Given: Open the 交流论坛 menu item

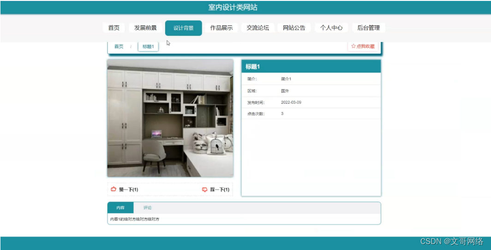Looking at the screenshot, I should 257,28.
